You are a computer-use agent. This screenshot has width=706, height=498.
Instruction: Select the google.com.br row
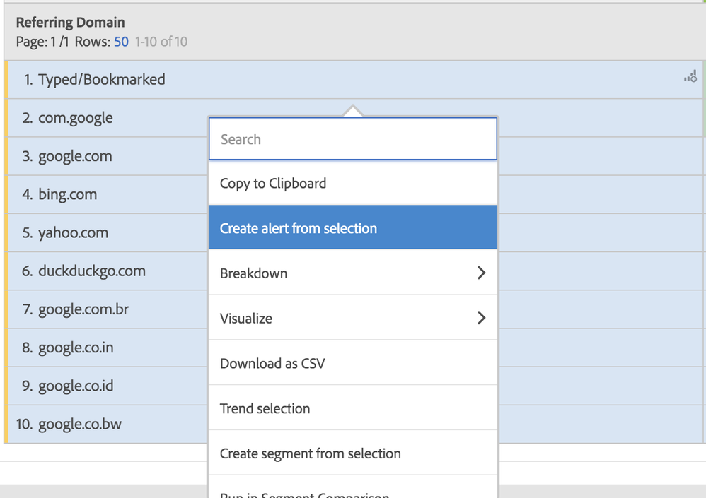(x=83, y=309)
